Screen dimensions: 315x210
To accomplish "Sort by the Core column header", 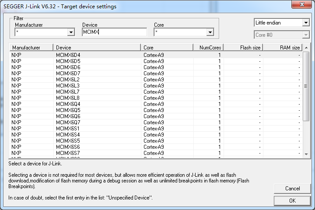I will tap(167, 48).
